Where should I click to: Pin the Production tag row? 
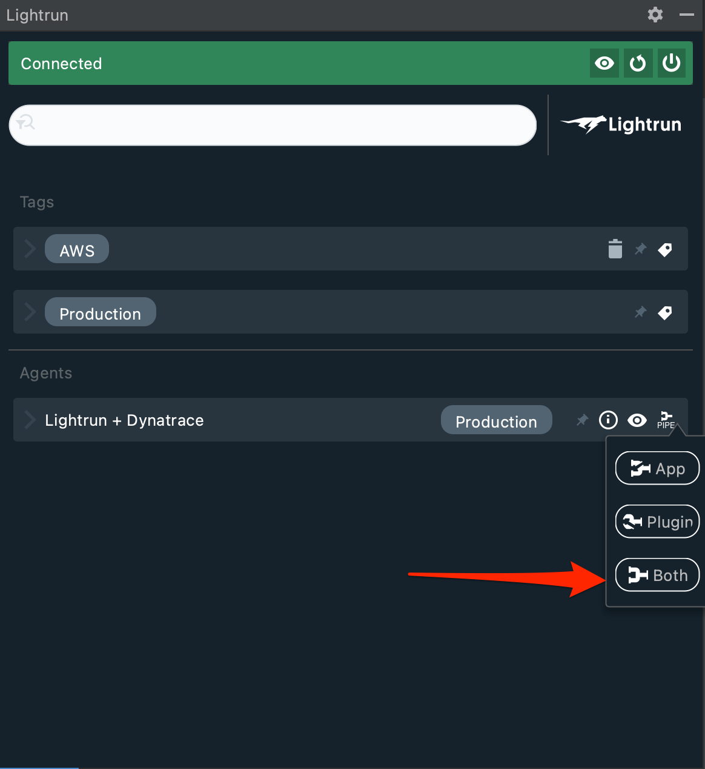(x=640, y=312)
